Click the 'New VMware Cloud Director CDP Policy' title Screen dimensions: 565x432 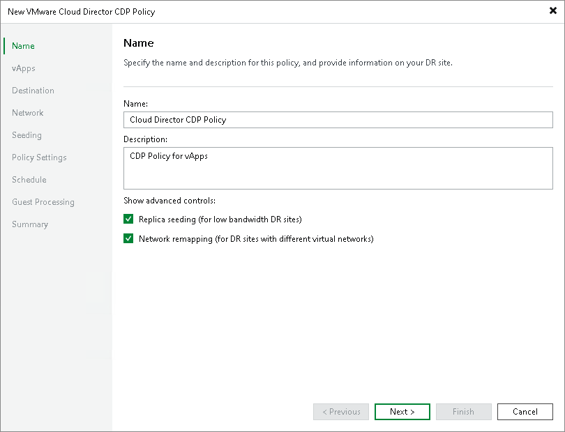(82, 12)
